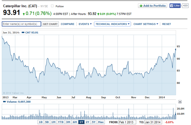The image size is (191, 125).
Task: Click the last-price dot at chart end
Action: point(176,49)
